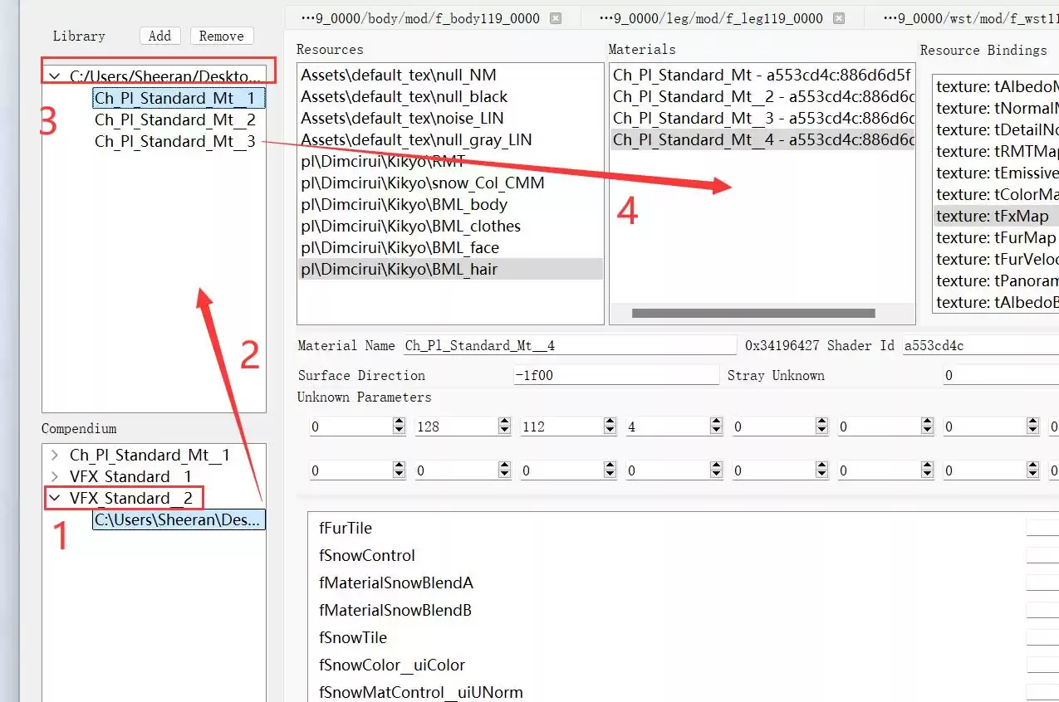This screenshot has height=702, width=1059.
Task: Close the f_leg119_0000 tab
Action: (839, 18)
